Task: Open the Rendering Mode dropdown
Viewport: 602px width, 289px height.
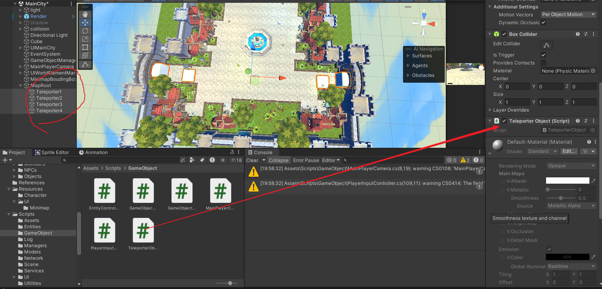Action: point(571,166)
